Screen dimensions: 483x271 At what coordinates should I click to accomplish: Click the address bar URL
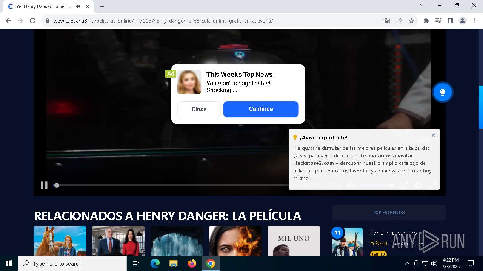pyautogui.click(x=163, y=21)
